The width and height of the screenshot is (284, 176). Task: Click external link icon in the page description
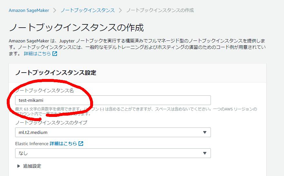click(55, 54)
